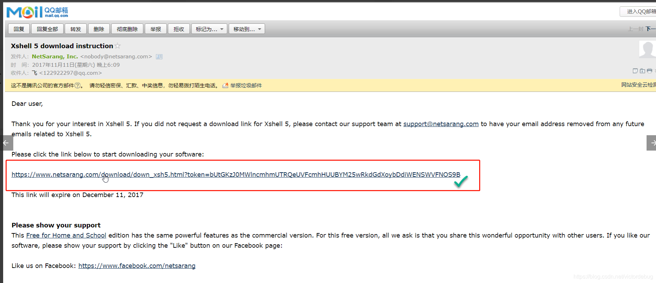Click recipient address 122922297@qq.com
Image resolution: width=656 pixels, height=283 pixels.
click(x=70, y=73)
